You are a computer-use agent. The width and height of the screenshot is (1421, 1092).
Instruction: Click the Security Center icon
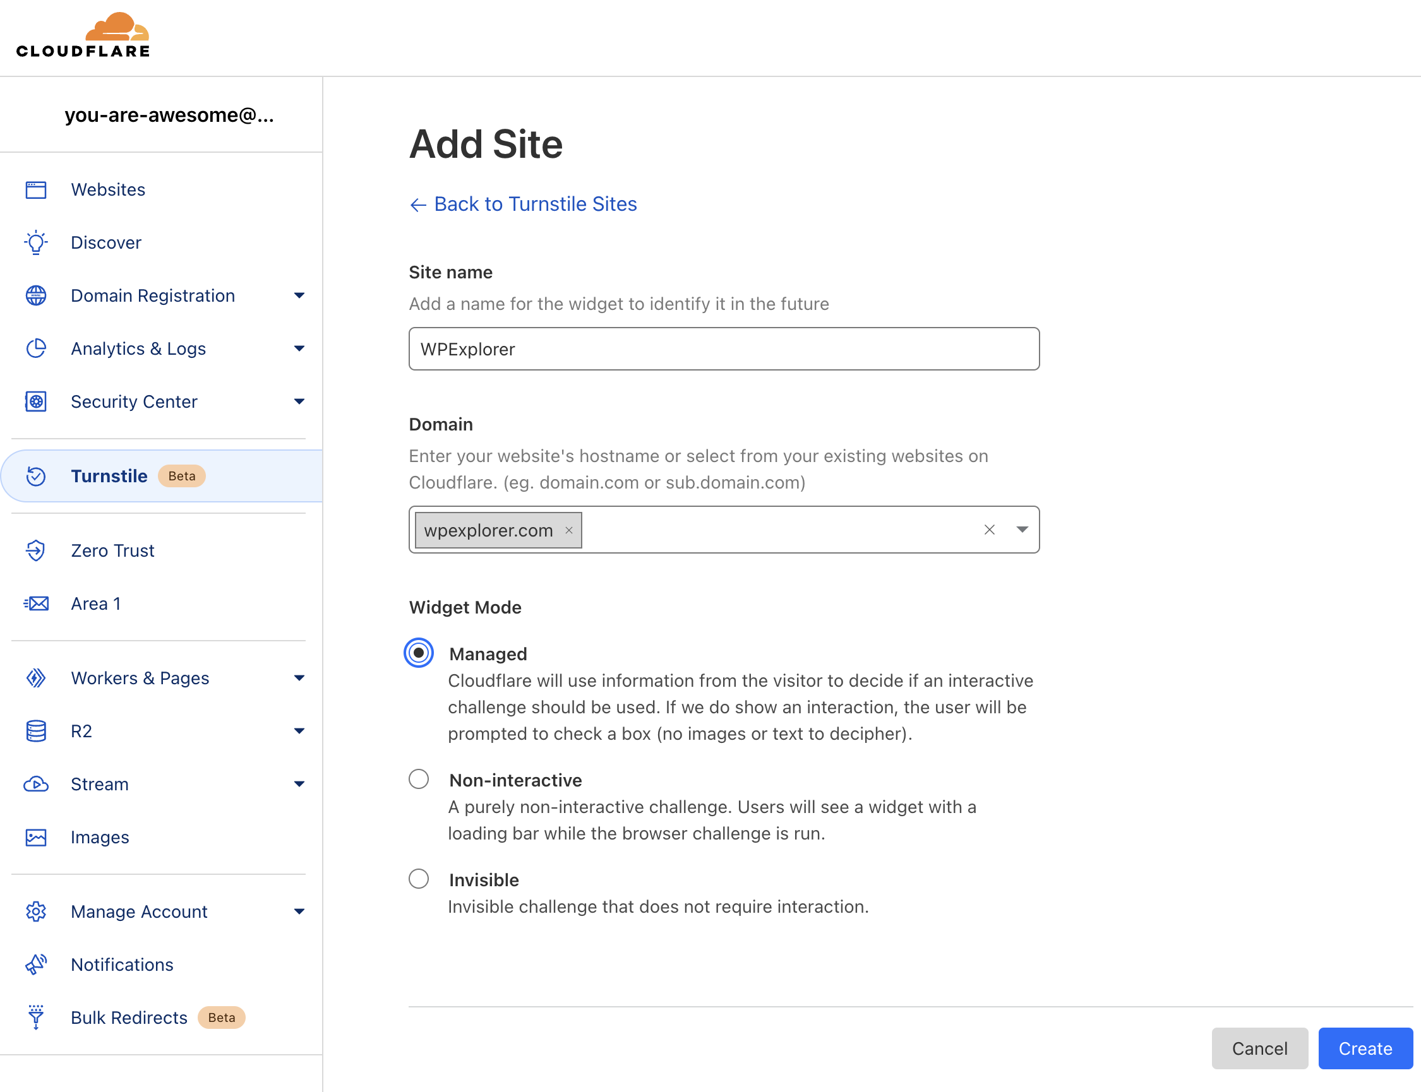tap(36, 401)
